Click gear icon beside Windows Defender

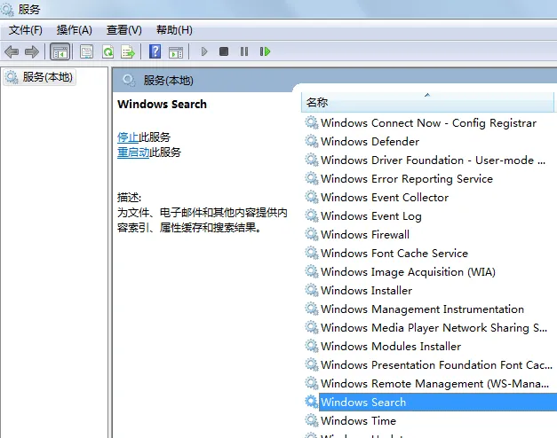[312, 141]
